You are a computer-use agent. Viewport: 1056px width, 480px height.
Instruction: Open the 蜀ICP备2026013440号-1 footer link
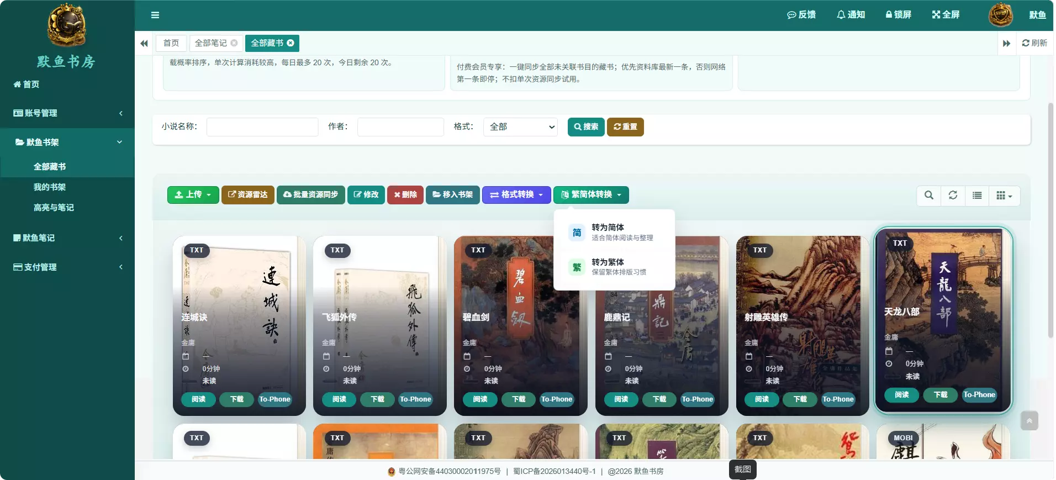pyautogui.click(x=555, y=472)
